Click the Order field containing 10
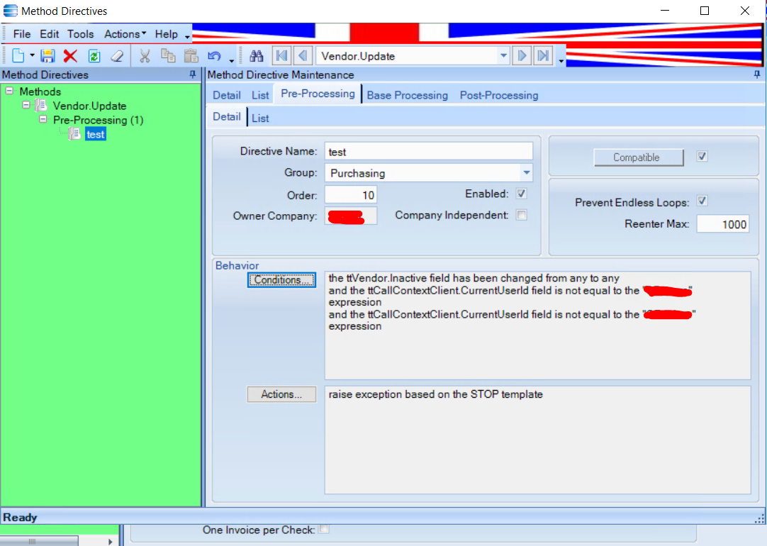The image size is (767, 546). click(x=351, y=195)
